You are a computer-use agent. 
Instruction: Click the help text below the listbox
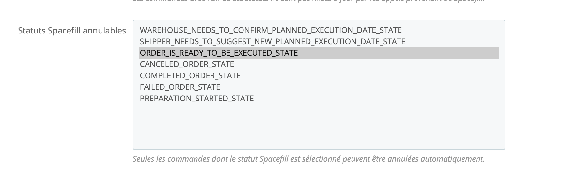(x=308, y=159)
